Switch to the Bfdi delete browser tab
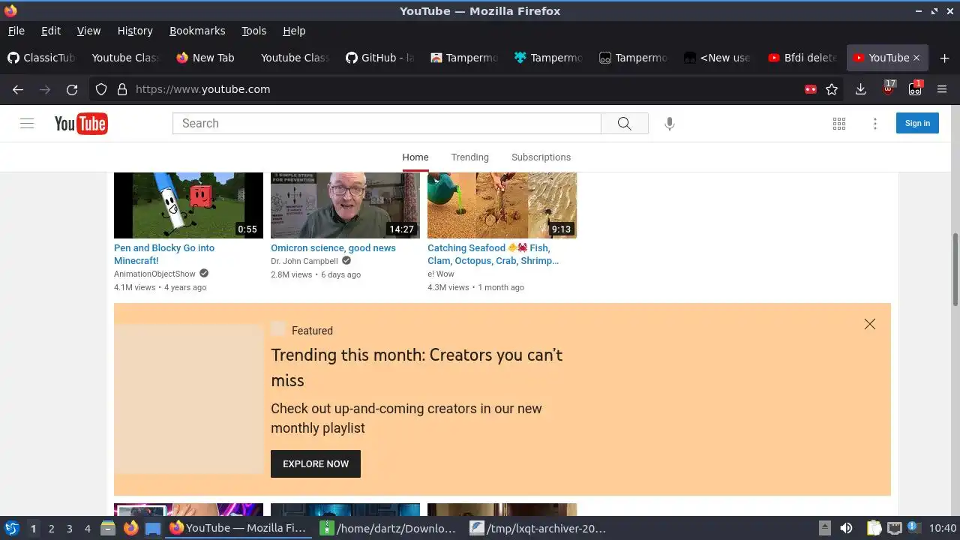The image size is (960, 540). (802, 58)
